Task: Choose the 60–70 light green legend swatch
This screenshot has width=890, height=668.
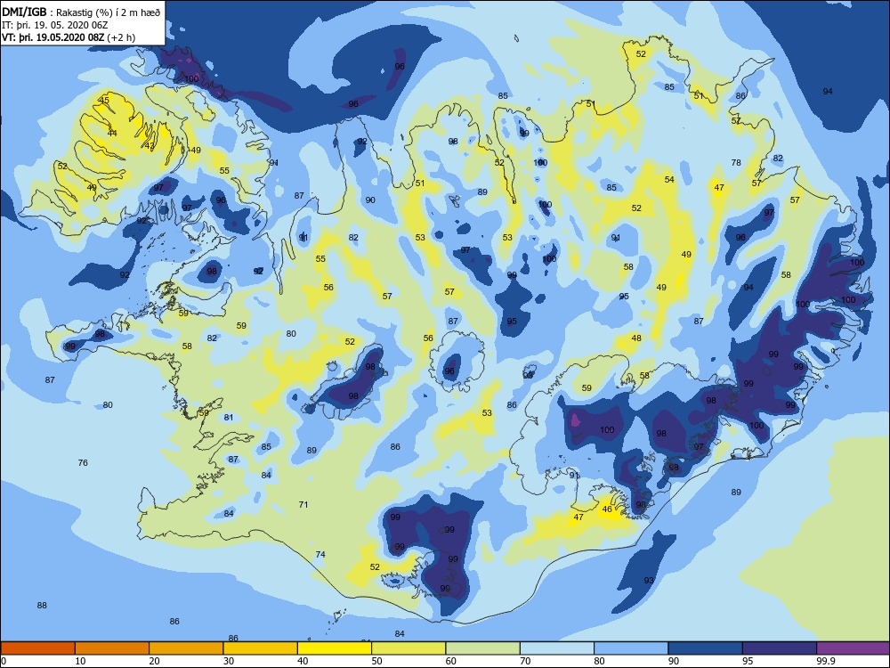Action: [483, 648]
